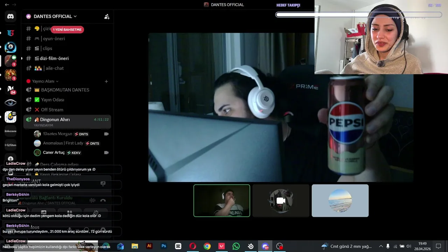This screenshot has width=448, height=252.
Task: Click the HEDEF TAKİPÇİ progress bar
Action: [359, 15]
